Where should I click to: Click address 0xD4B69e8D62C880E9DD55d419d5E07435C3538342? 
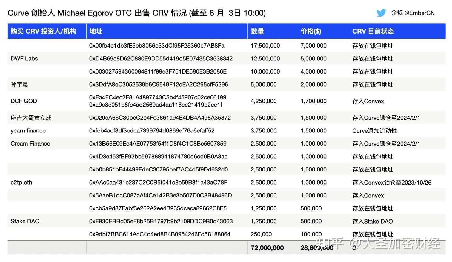point(161,59)
